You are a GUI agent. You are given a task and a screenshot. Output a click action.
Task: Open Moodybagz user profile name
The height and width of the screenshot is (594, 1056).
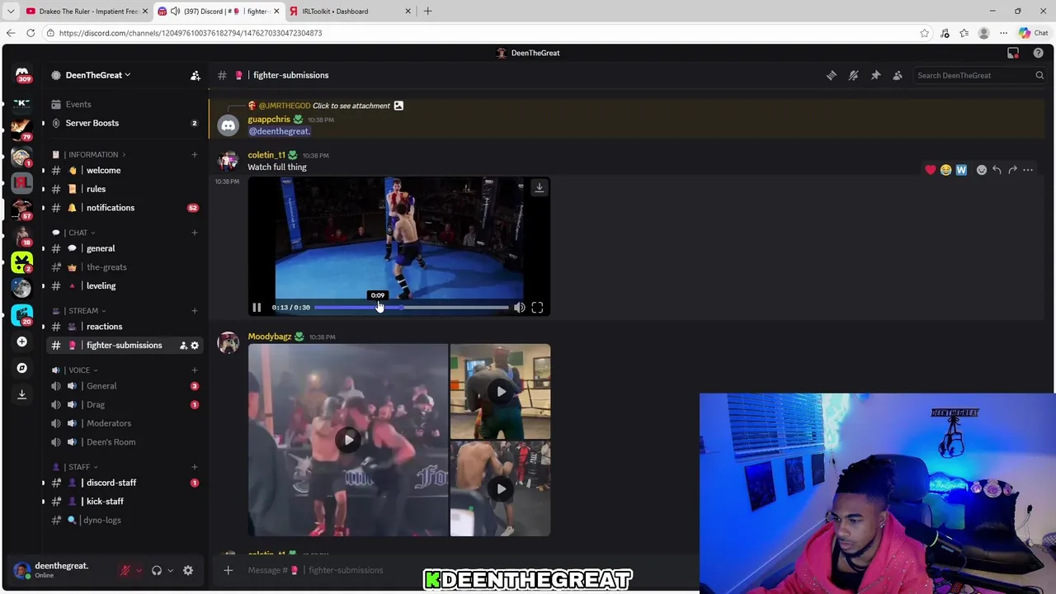click(x=269, y=337)
